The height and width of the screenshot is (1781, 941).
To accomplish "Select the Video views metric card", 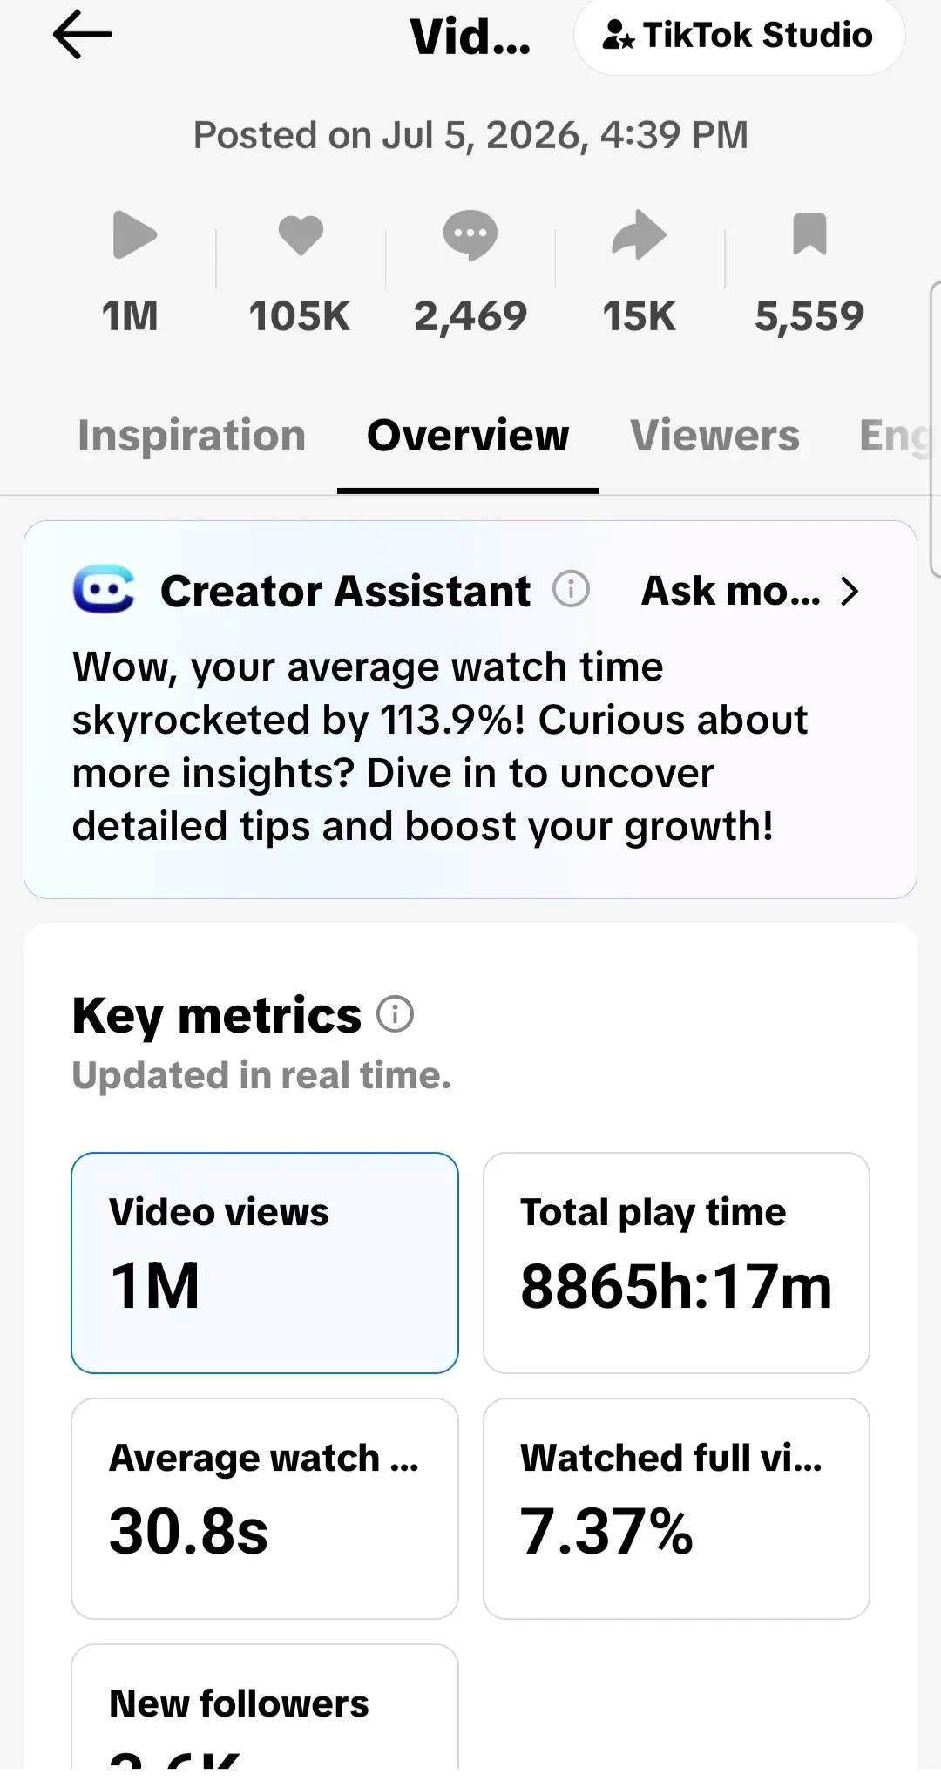I will [265, 1263].
